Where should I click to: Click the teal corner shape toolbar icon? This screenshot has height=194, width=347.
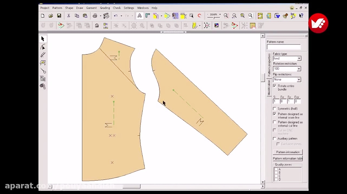[x=148, y=16]
